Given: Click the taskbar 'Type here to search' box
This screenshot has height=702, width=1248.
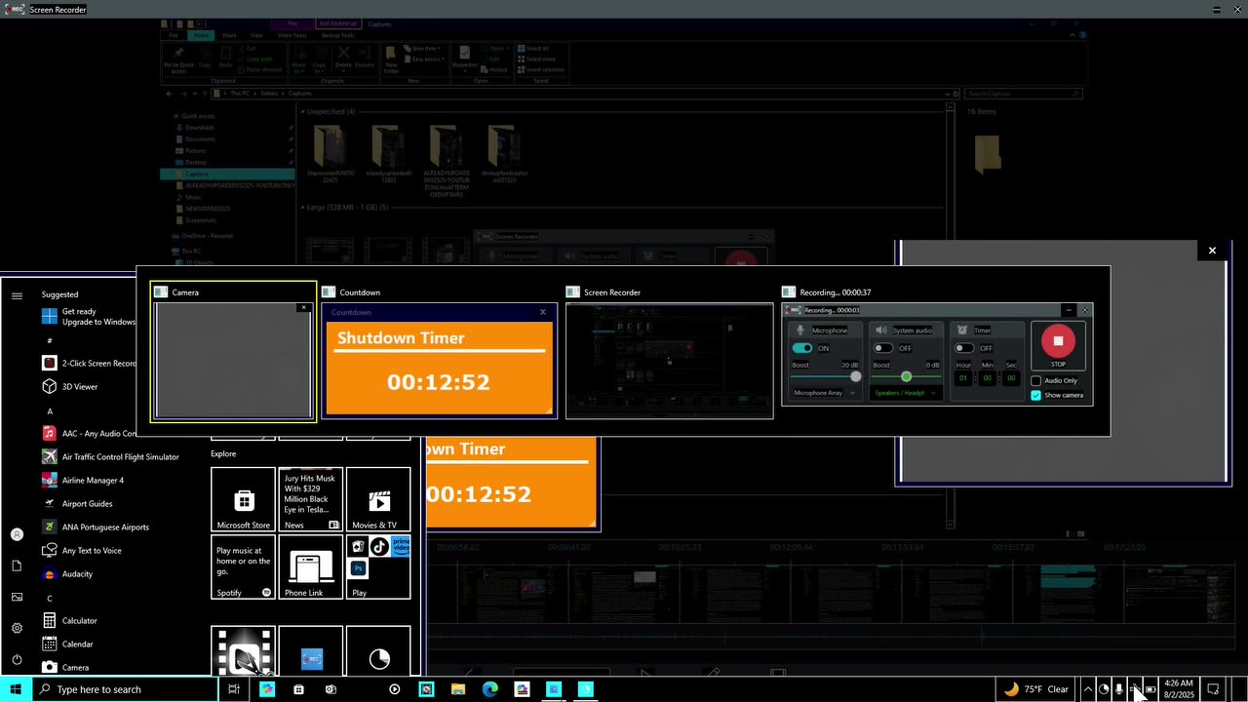Looking at the screenshot, I should (125, 689).
